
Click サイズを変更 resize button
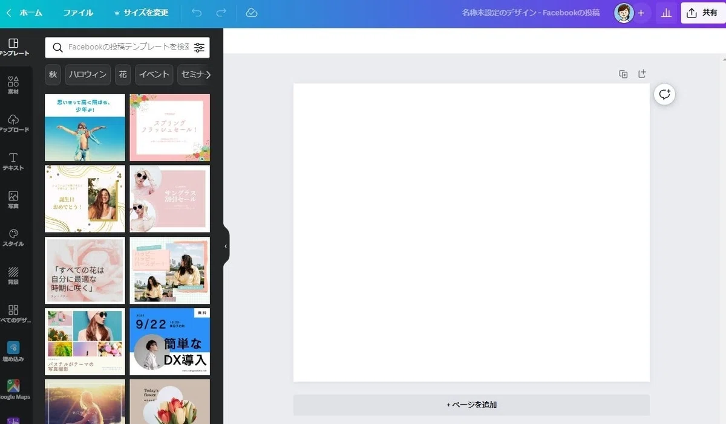pos(141,13)
